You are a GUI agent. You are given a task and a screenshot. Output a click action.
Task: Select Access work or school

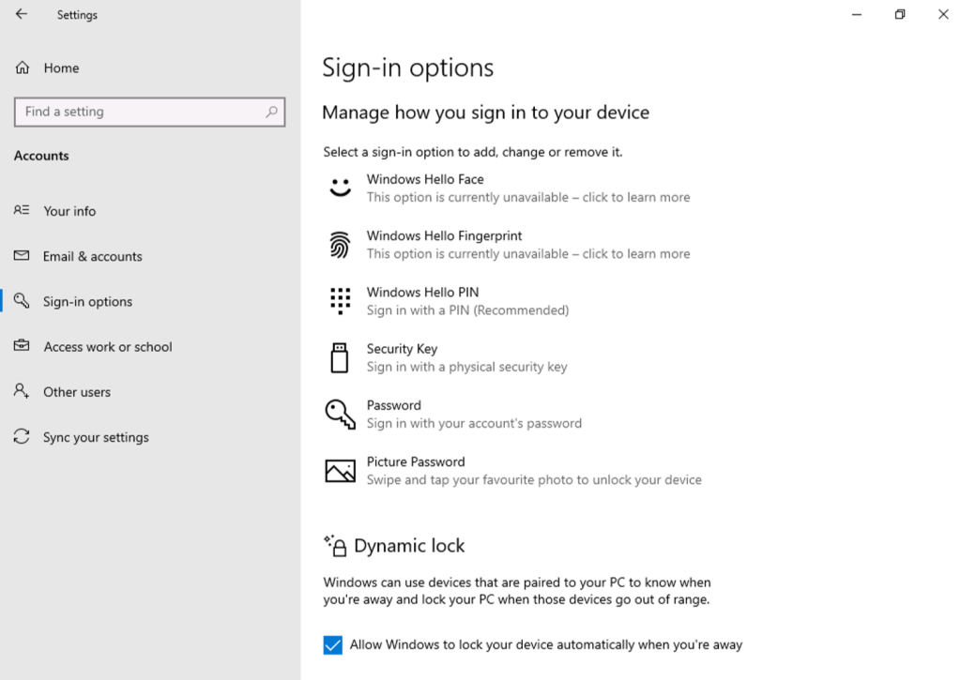click(108, 346)
